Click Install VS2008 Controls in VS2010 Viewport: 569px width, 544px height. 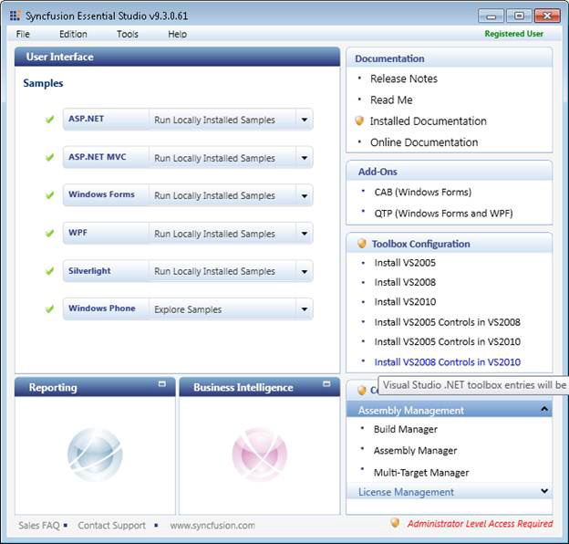(448, 362)
